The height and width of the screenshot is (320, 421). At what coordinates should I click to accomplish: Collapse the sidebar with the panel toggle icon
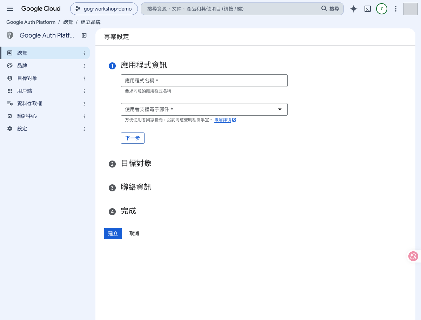84,35
